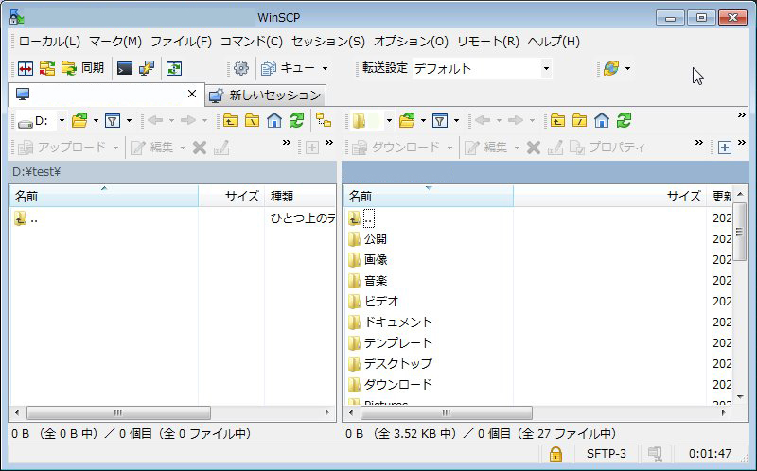Go to remote home directory icon
Viewport: 757px width, 471px height.
click(x=602, y=121)
